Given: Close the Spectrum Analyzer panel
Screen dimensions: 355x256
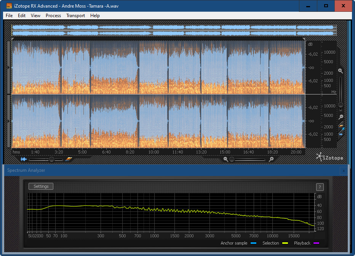Looking at the screenshot, I should (x=344, y=171).
